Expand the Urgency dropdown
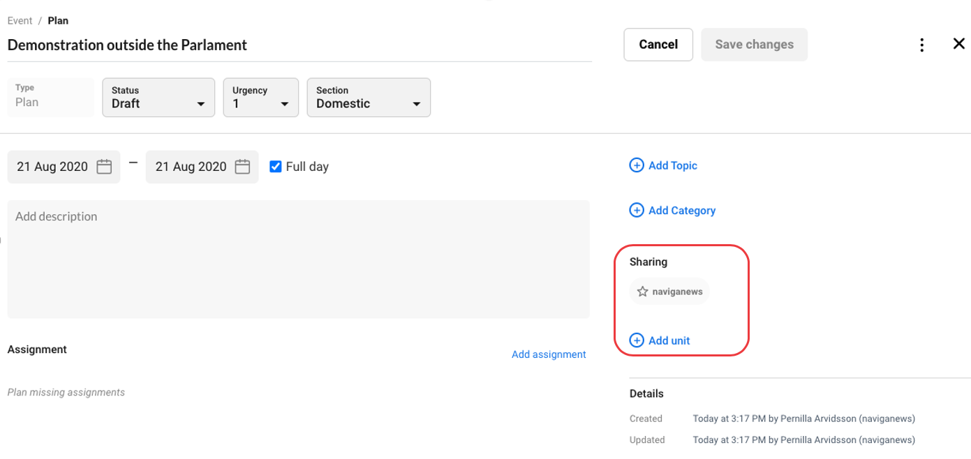Screen dimensions: 971x459 pos(260,97)
